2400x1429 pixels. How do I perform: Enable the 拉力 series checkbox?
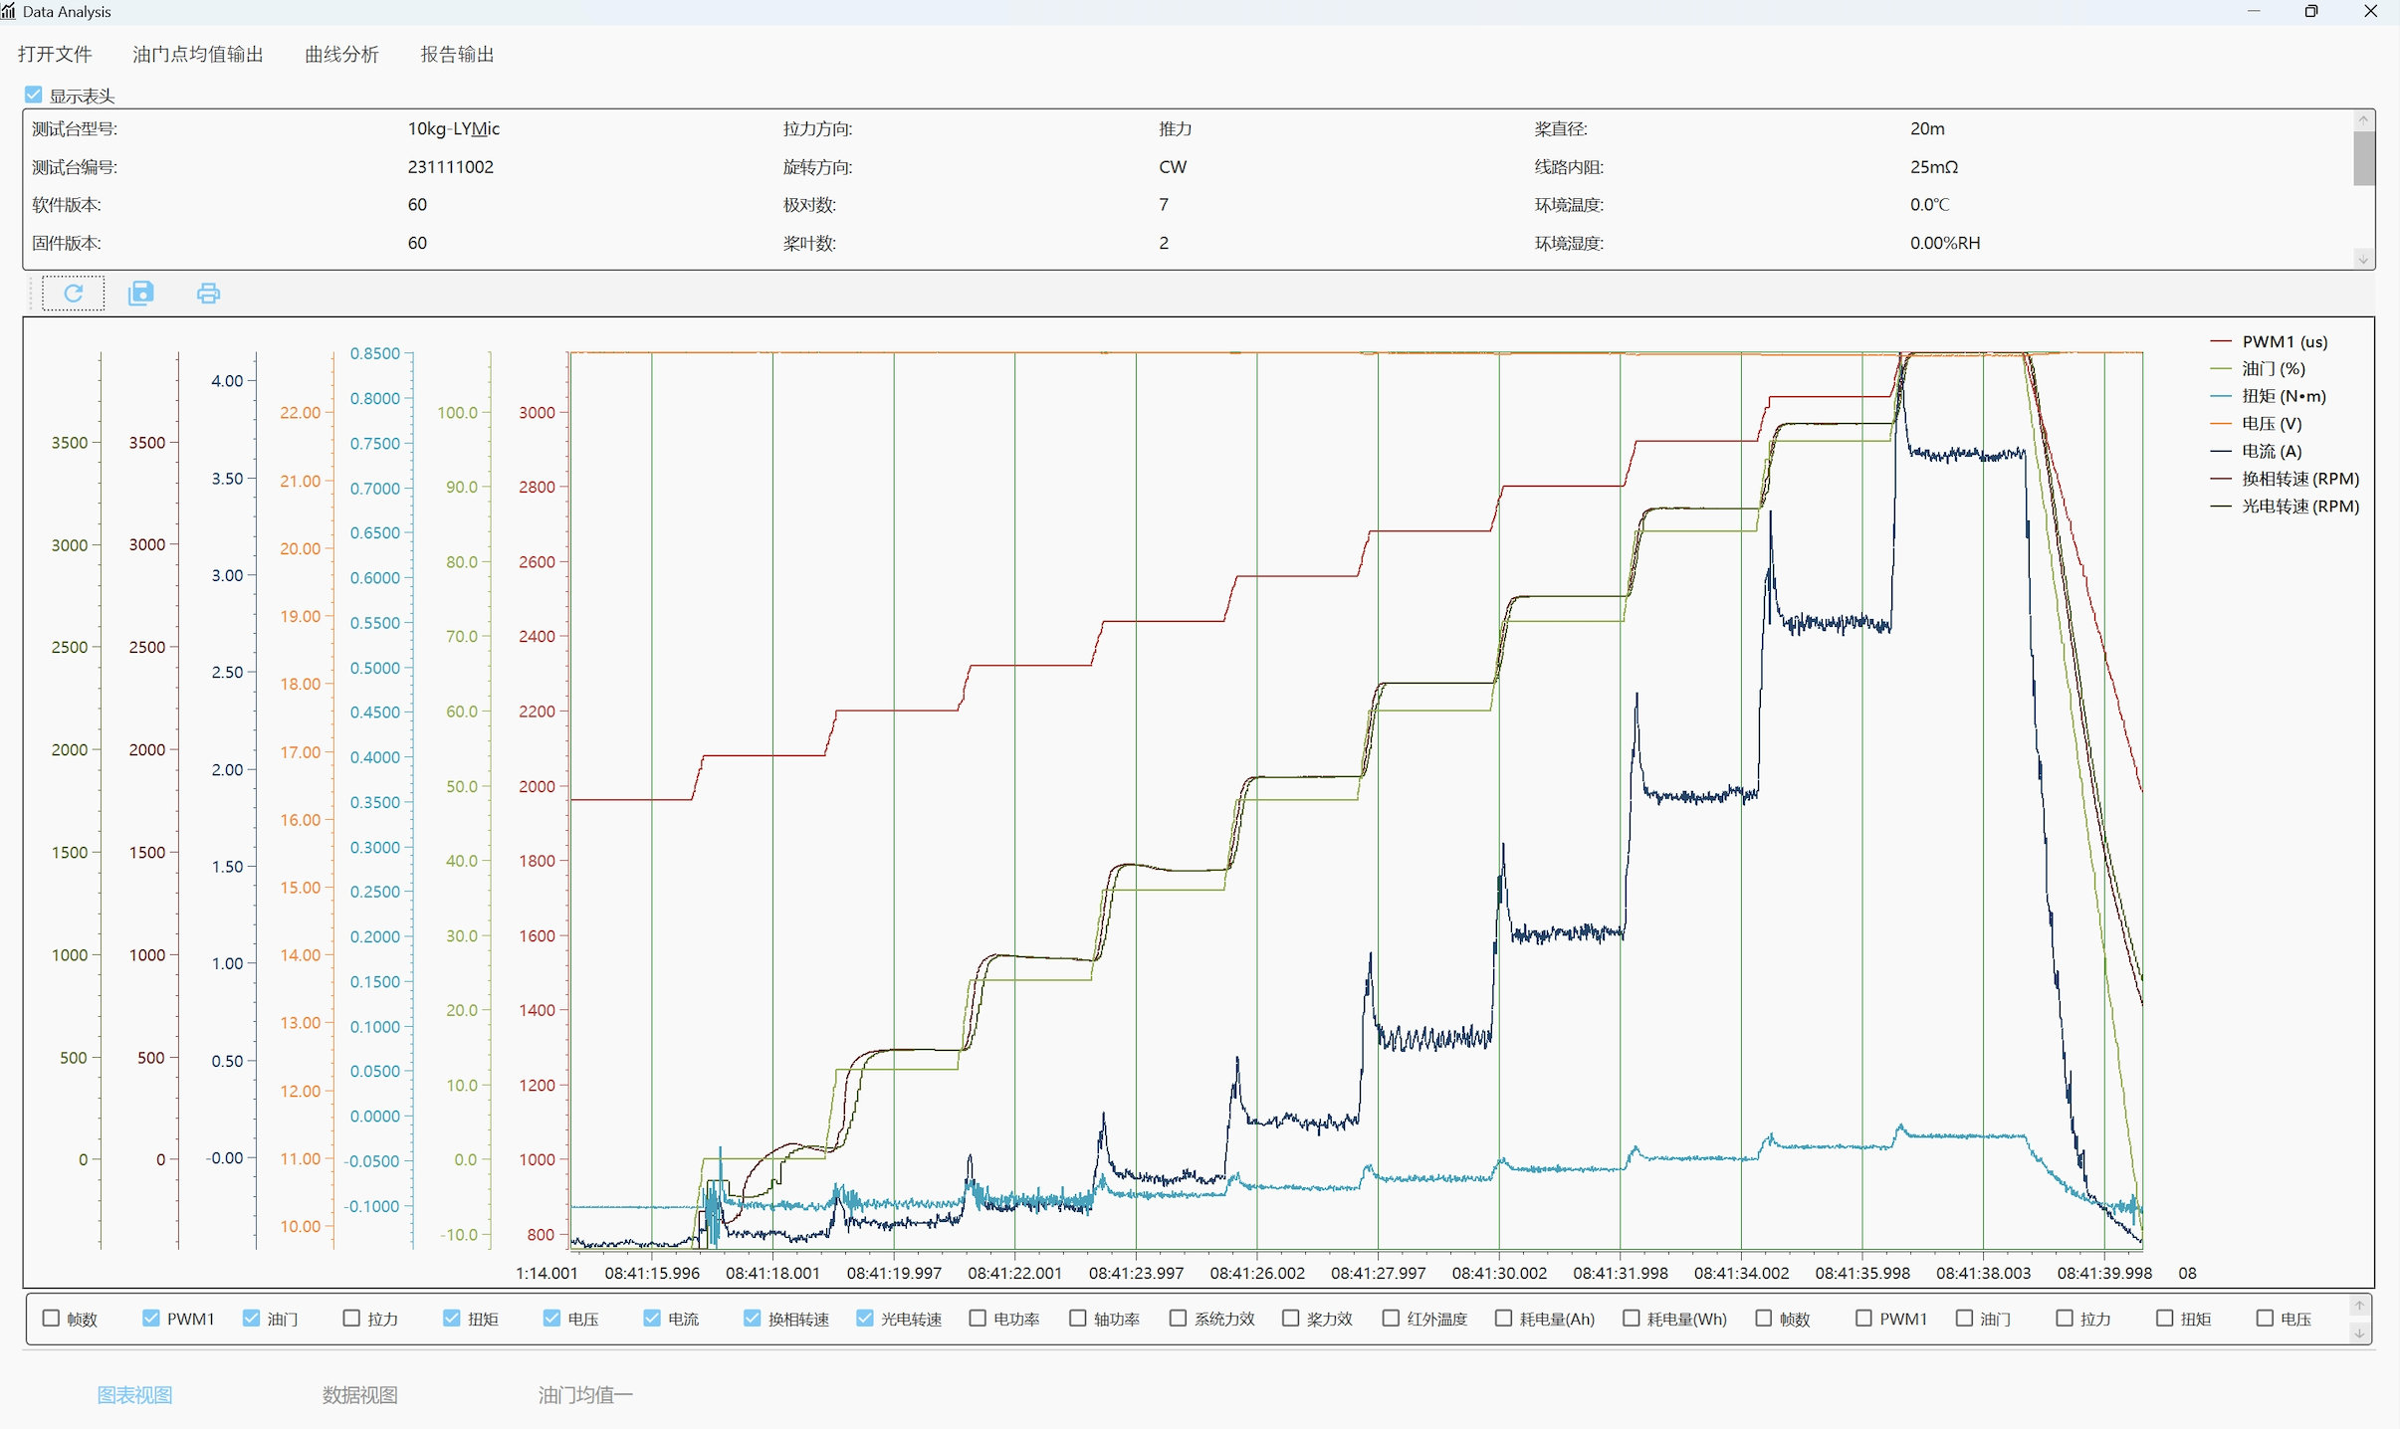coord(351,1318)
